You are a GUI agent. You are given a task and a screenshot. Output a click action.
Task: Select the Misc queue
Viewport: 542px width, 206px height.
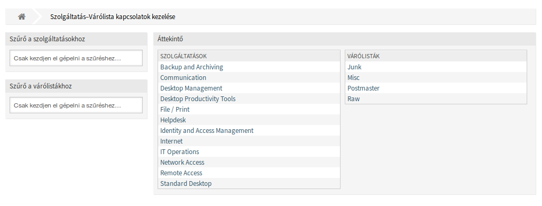tap(353, 77)
